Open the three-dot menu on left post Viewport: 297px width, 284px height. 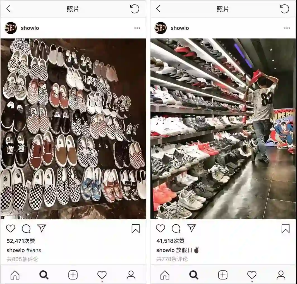pyautogui.click(x=137, y=28)
